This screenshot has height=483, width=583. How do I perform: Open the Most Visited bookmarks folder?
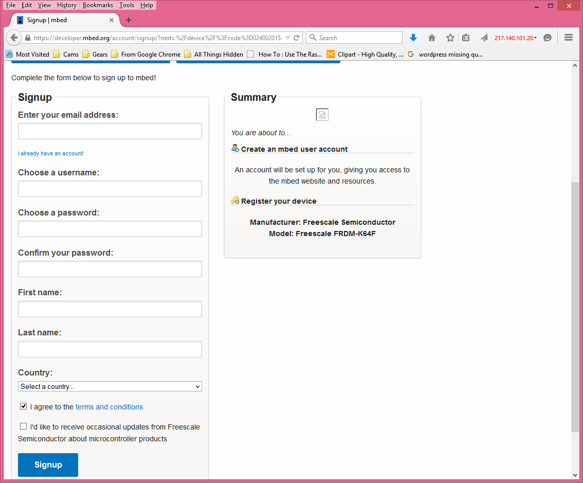pyautogui.click(x=28, y=55)
